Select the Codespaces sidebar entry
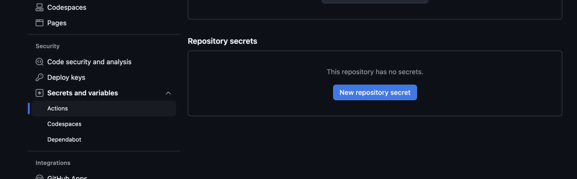 (66, 7)
